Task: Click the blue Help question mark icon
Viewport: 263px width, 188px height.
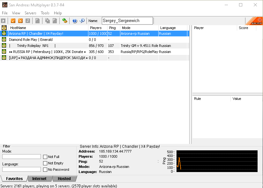Action: 75,21
